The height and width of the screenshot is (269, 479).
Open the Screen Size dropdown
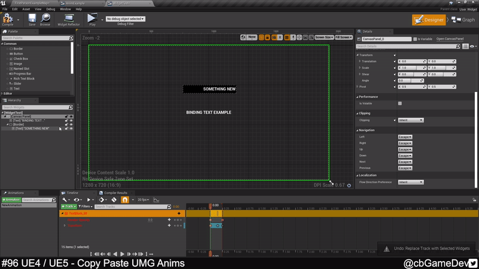click(x=324, y=37)
